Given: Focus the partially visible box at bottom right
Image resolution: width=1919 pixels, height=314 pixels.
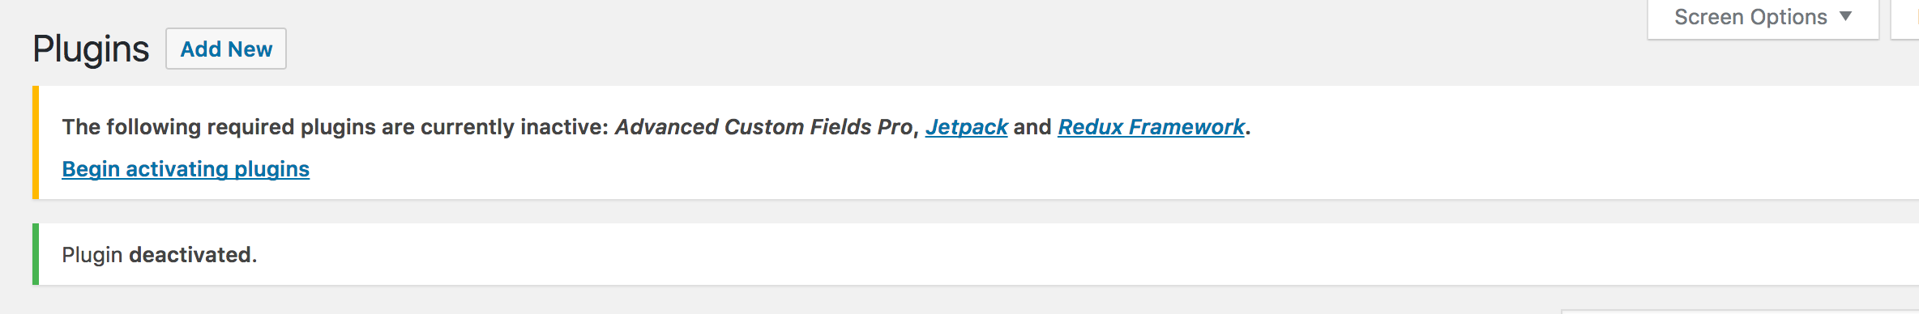Looking at the screenshot, I should 1740,312.
